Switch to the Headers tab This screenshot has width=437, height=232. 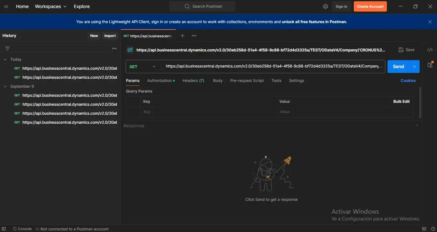tap(193, 81)
